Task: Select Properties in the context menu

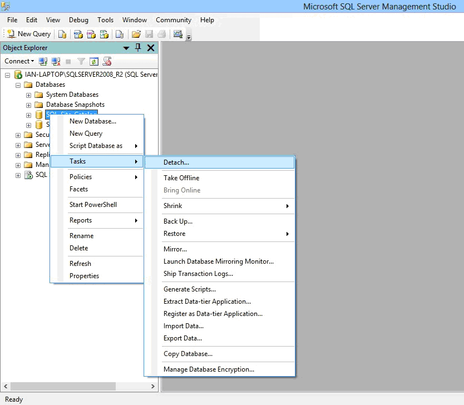Action: click(x=84, y=276)
